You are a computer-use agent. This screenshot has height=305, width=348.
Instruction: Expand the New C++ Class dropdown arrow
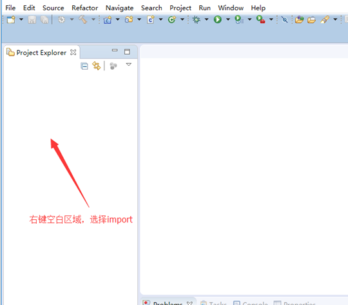182,19
